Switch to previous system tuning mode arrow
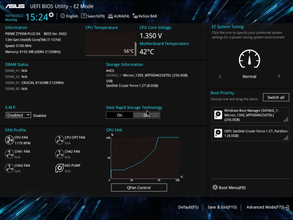Viewport: 293px width, 220px height. [x=220, y=77]
